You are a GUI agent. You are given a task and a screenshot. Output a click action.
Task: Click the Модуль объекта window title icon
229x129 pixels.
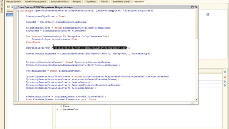16,7
